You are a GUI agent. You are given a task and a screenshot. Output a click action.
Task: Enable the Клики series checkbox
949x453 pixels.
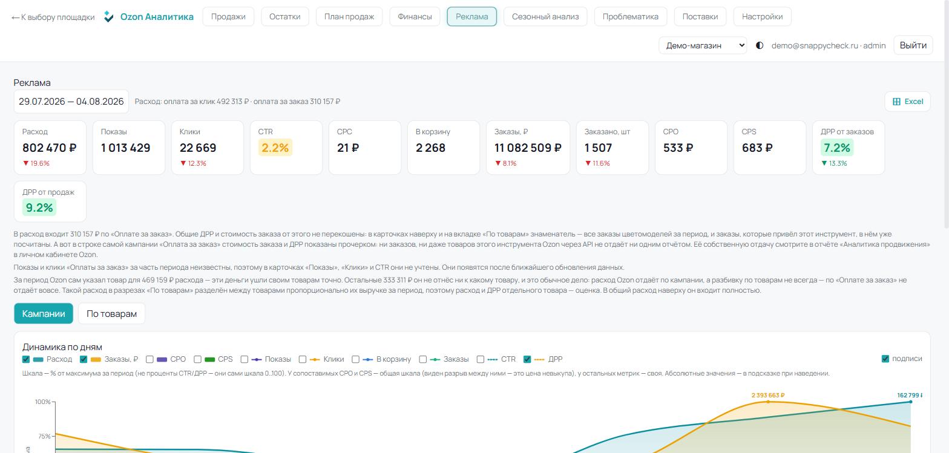coord(303,359)
